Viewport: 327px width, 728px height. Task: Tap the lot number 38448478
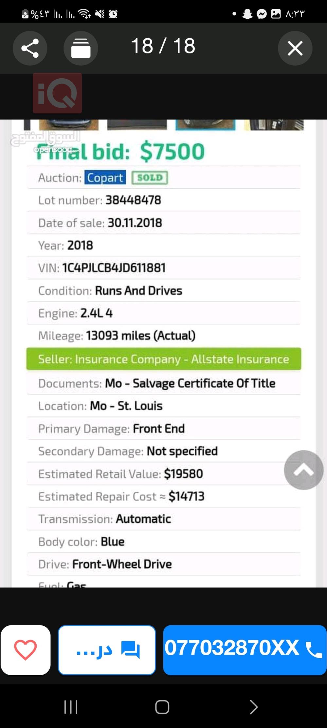coord(133,200)
